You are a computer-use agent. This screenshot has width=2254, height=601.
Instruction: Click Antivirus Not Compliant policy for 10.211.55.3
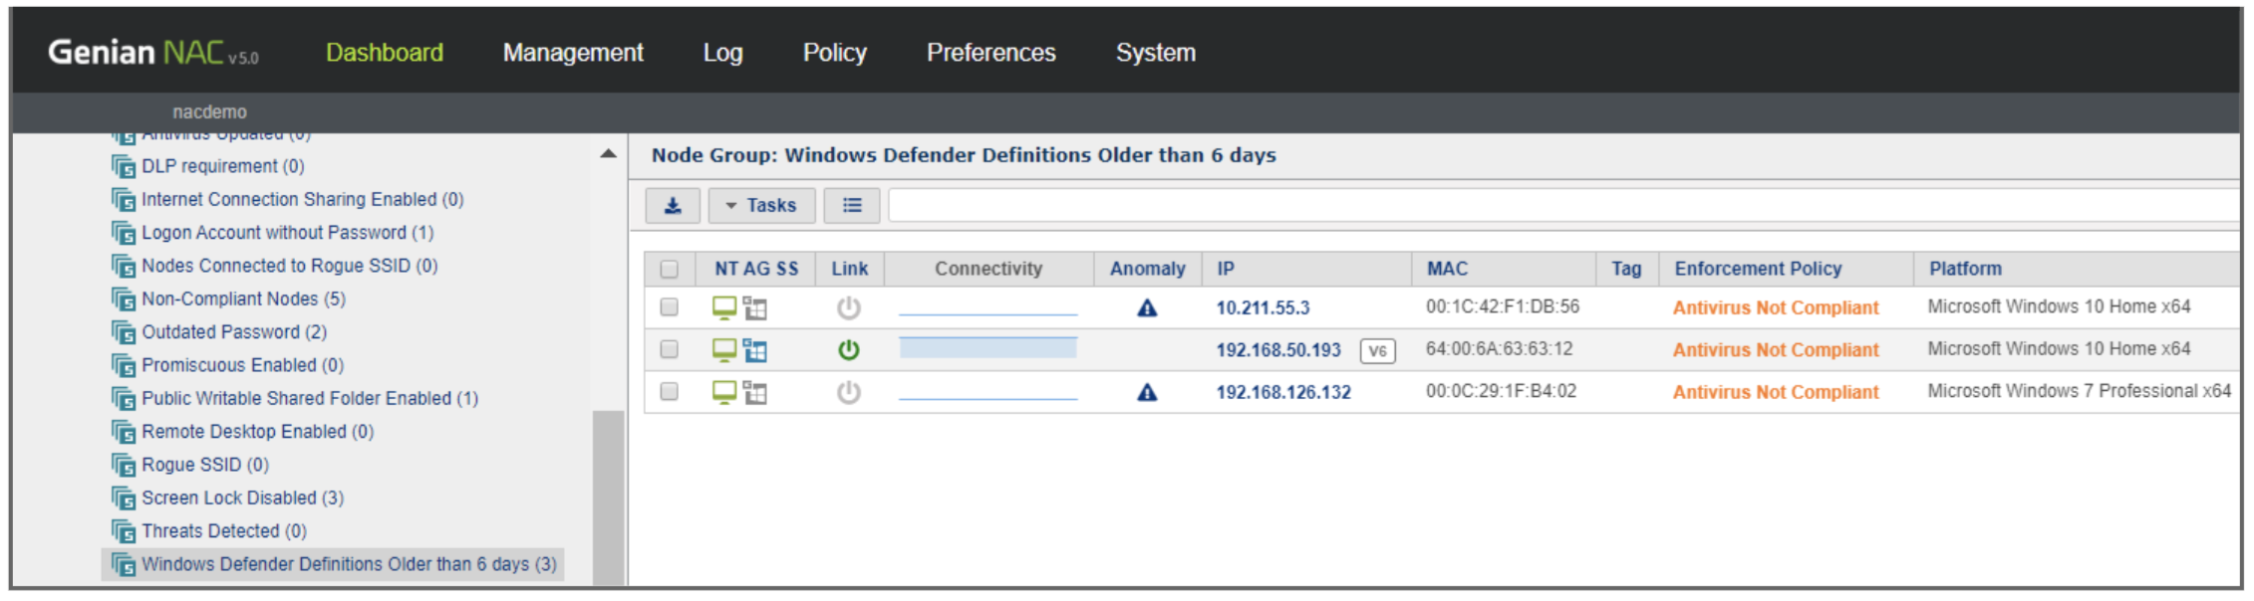point(1775,308)
